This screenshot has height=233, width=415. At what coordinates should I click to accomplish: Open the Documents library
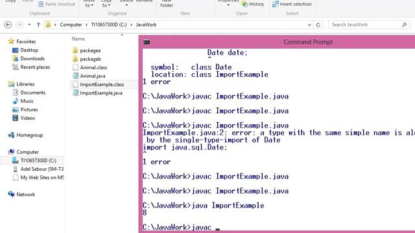pos(33,93)
